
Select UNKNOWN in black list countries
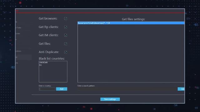pyautogui.click(x=43, y=63)
